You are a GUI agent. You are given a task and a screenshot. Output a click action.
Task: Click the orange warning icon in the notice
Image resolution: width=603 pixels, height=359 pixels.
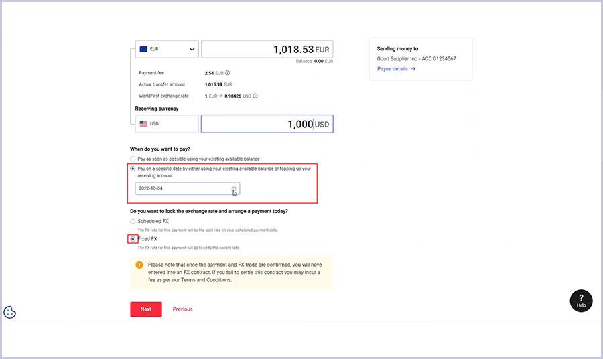pos(139,265)
